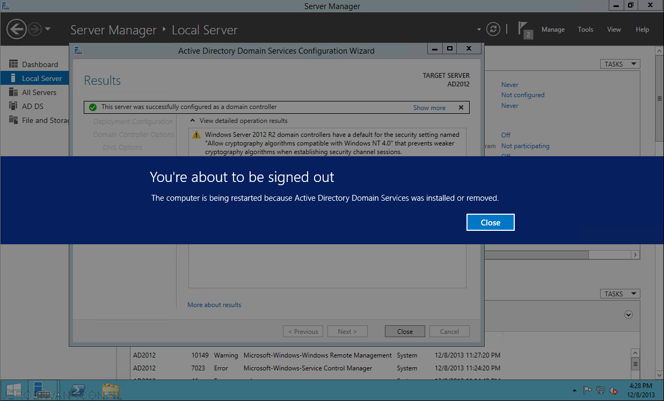This screenshot has width=664, height=401.
Task: Click the first Never link in properties
Action: 510,84
